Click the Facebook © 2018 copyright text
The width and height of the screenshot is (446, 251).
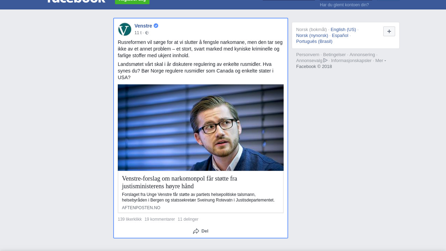pos(314,67)
